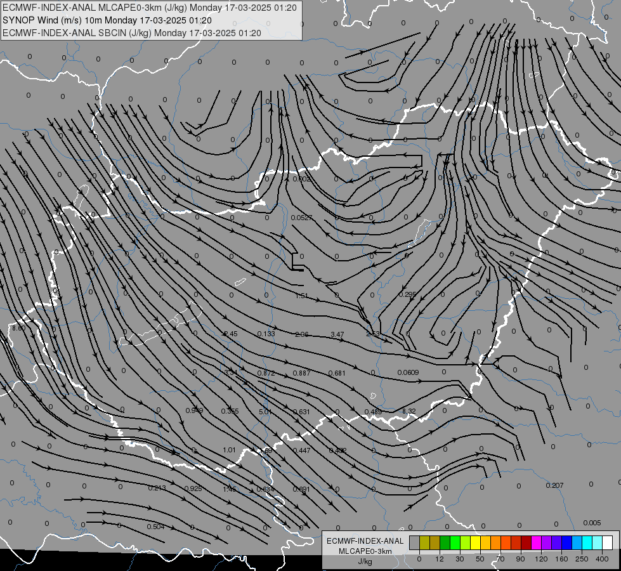The height and width of the screenshot is (571, 621).
Task: Click the J/kg unit label in legend
Action: coord(365,561)
